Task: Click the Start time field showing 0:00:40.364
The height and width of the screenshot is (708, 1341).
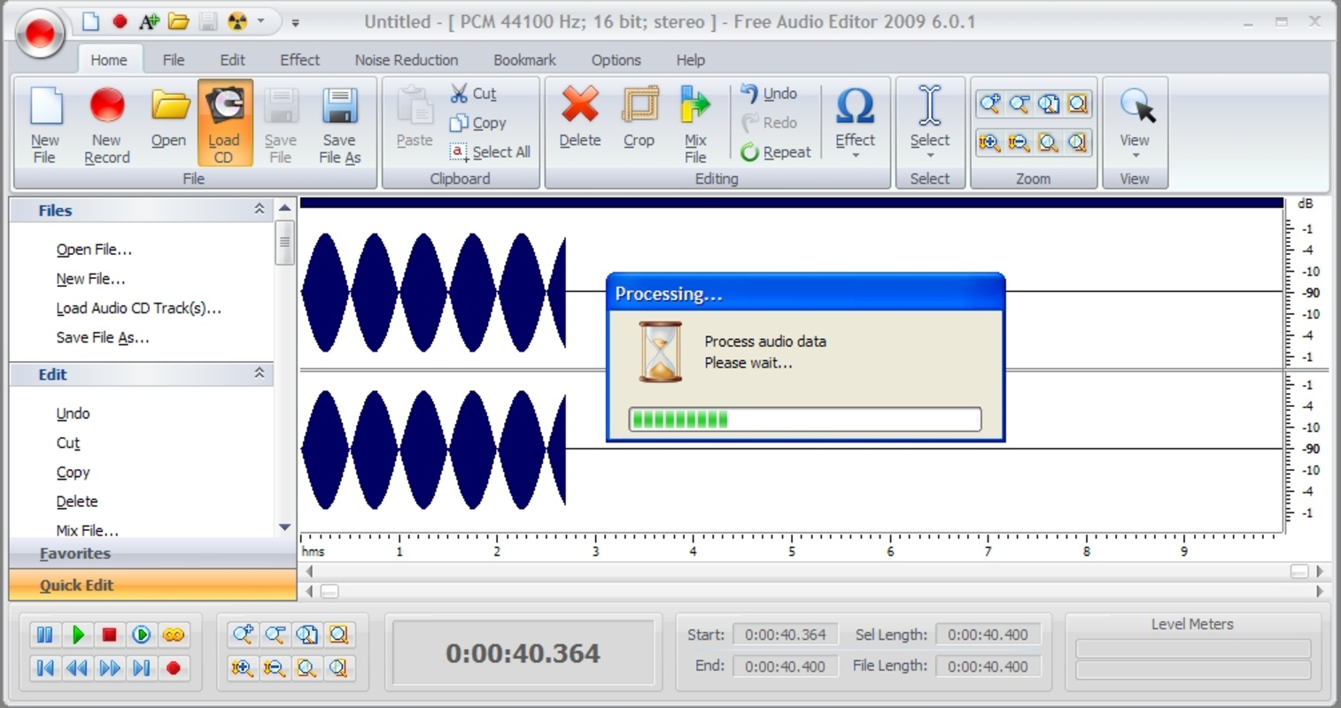Action: 785,635
